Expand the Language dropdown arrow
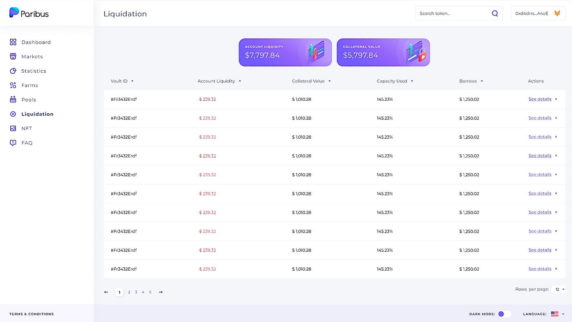The image size is (572, 322). (563, 314)
